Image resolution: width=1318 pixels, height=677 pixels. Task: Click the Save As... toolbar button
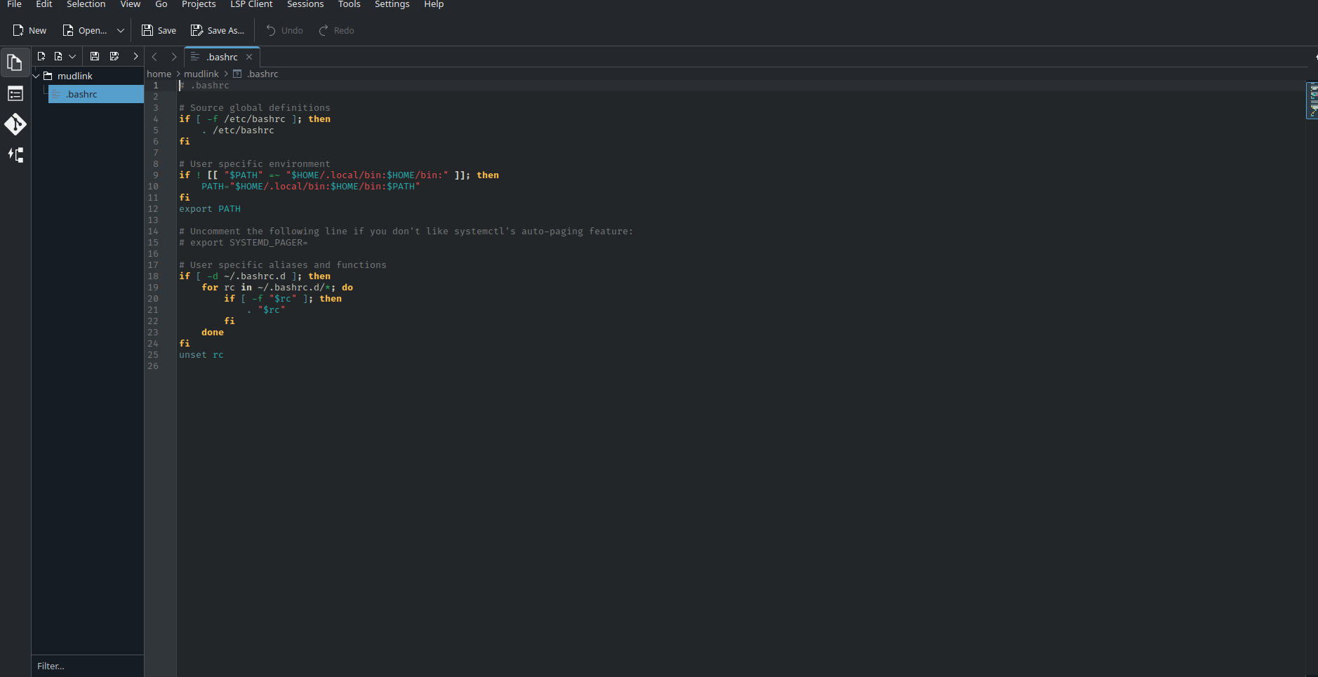218,31
